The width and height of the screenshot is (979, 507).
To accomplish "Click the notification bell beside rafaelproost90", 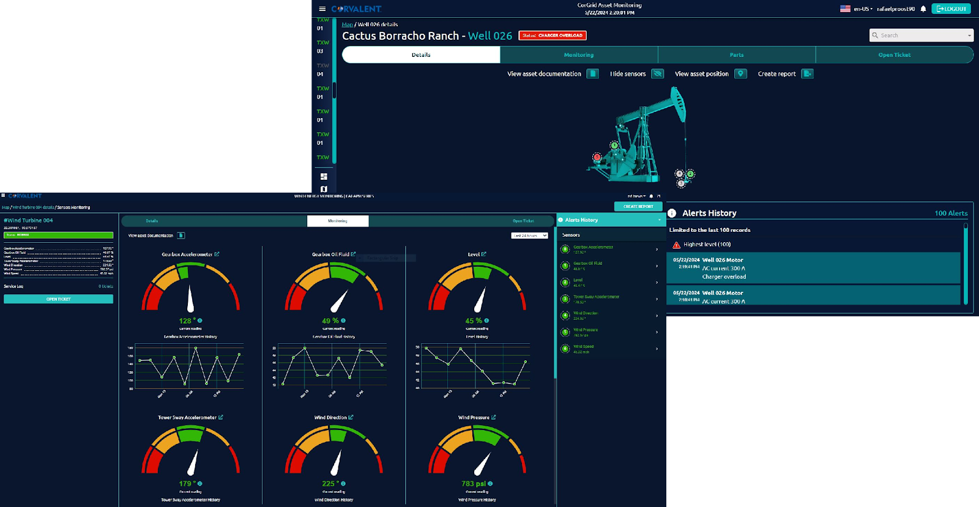I will (x=923, y=9).
